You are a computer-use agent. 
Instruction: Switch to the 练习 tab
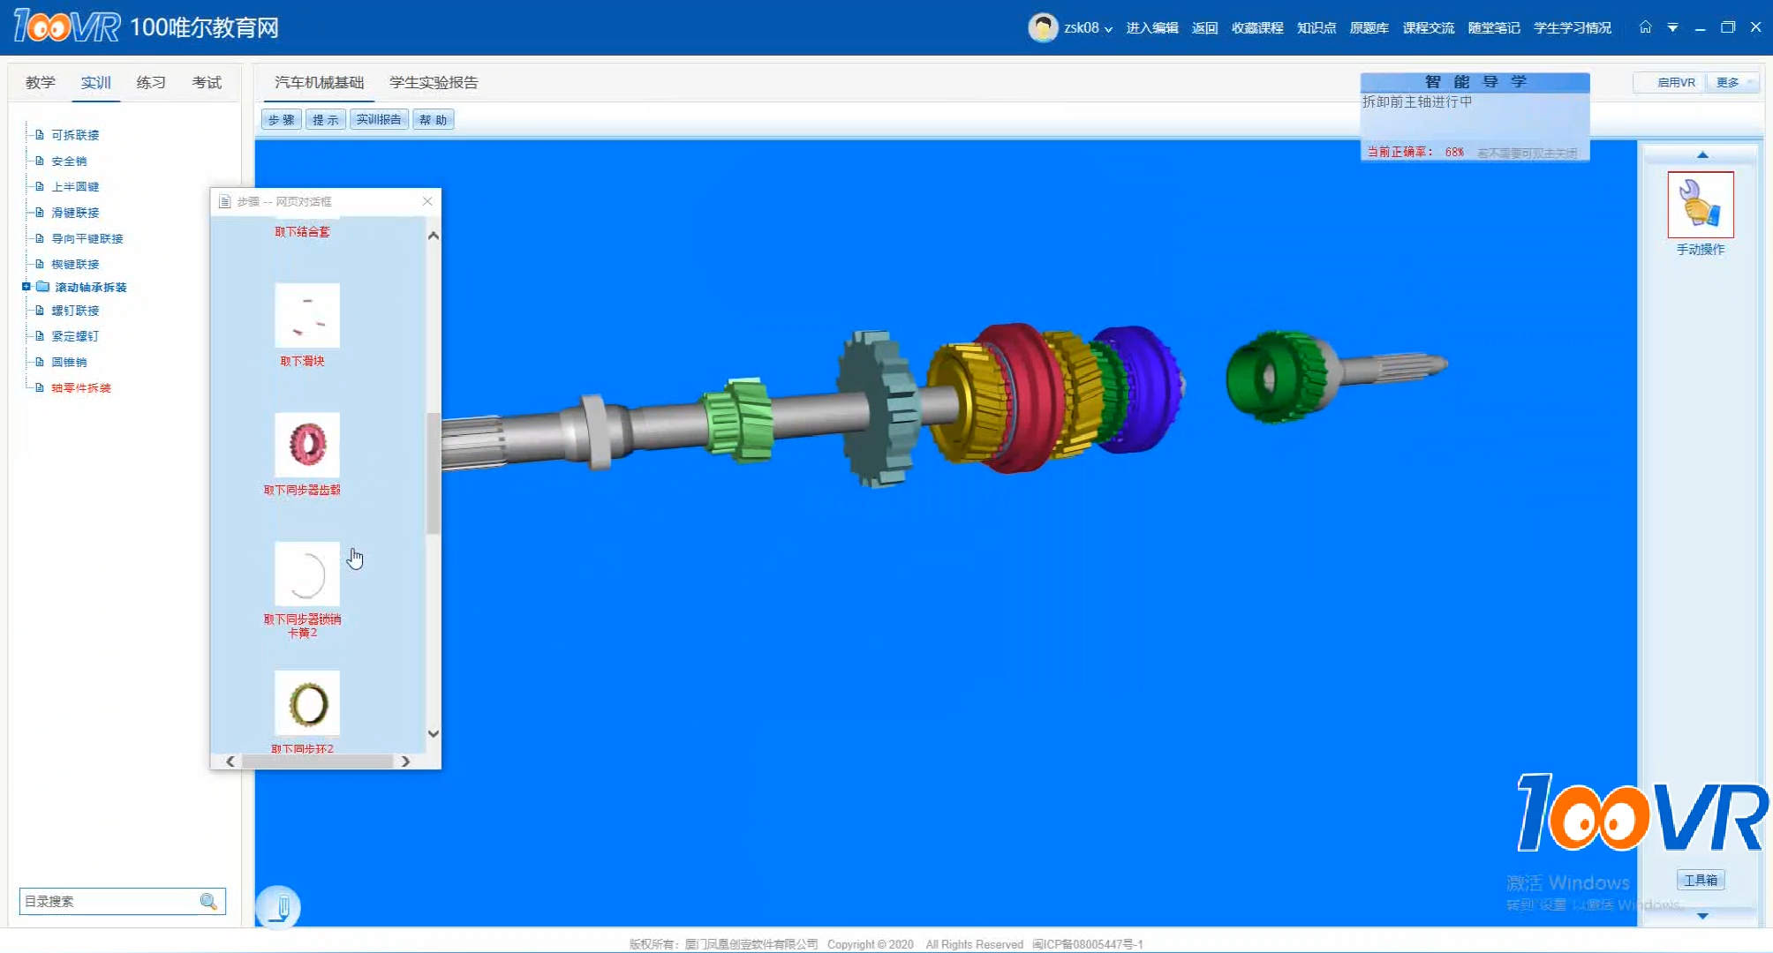coord(151,82)
